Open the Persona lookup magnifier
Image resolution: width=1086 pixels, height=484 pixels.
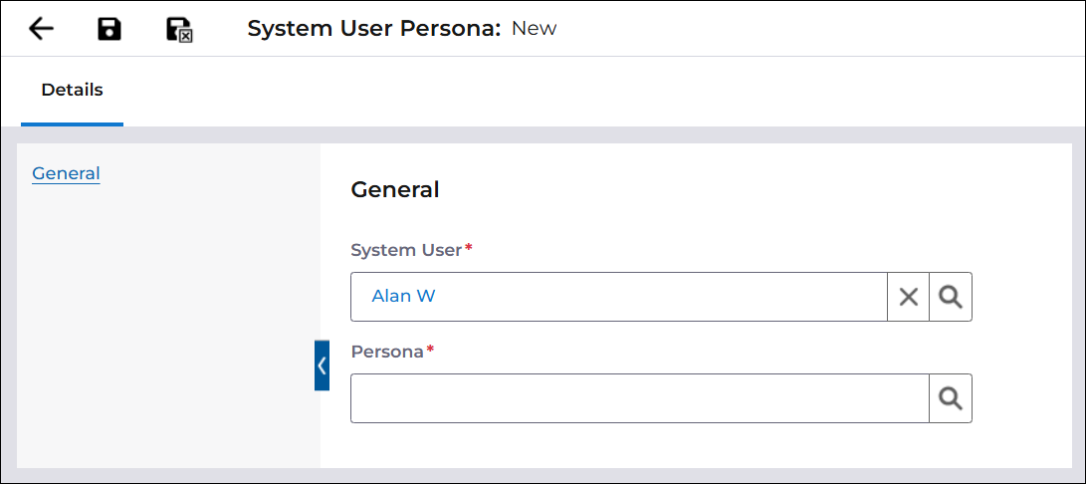tap(951, 398)
